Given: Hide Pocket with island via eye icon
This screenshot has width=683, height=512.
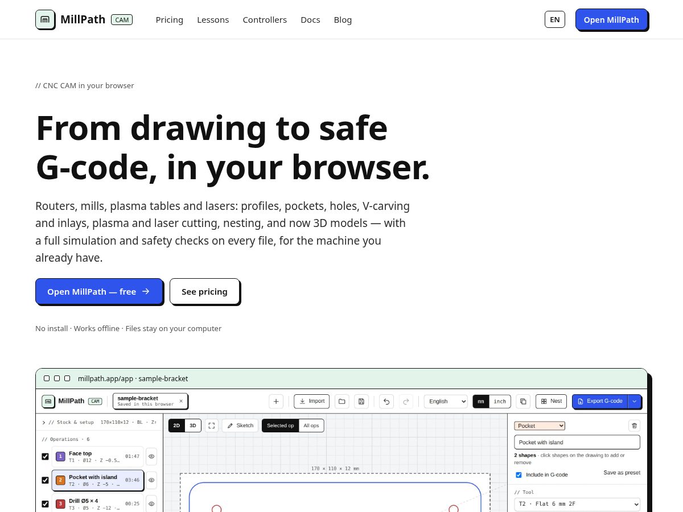Looking at the screenshot, I should [x=151, y=480].
